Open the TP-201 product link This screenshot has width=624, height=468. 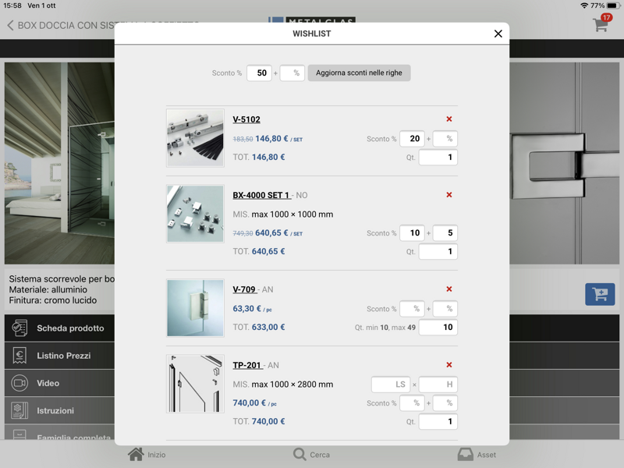point(246,365)
